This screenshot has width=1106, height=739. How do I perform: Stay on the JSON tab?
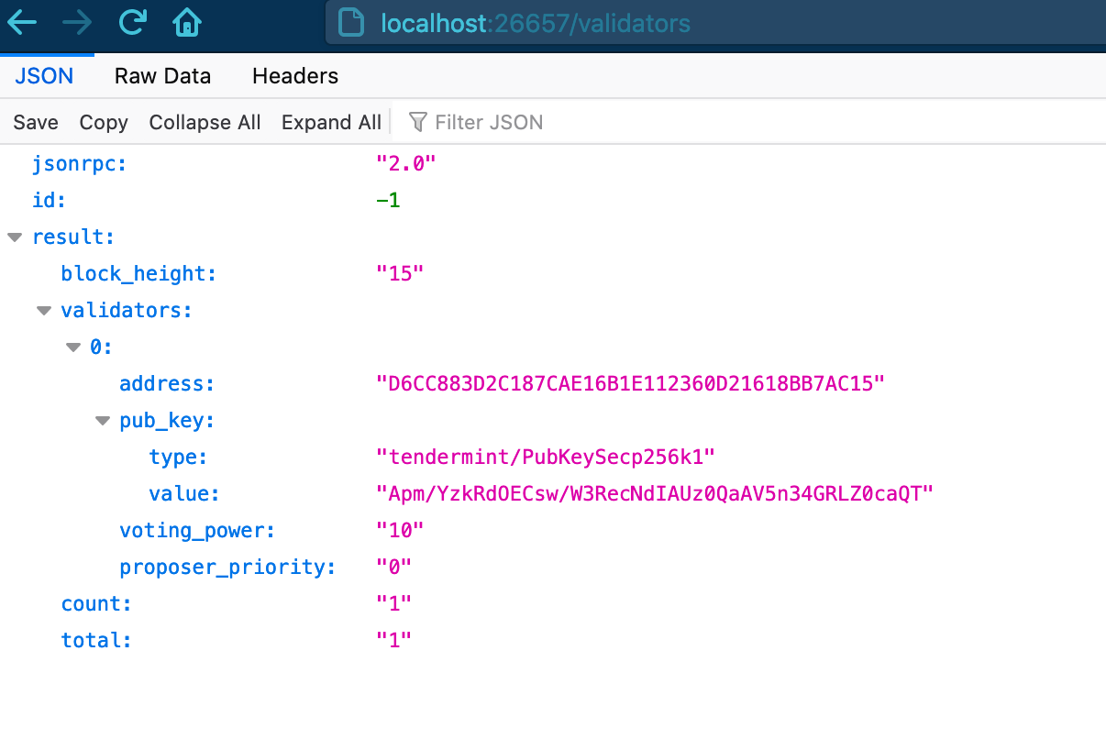point(44,76)
